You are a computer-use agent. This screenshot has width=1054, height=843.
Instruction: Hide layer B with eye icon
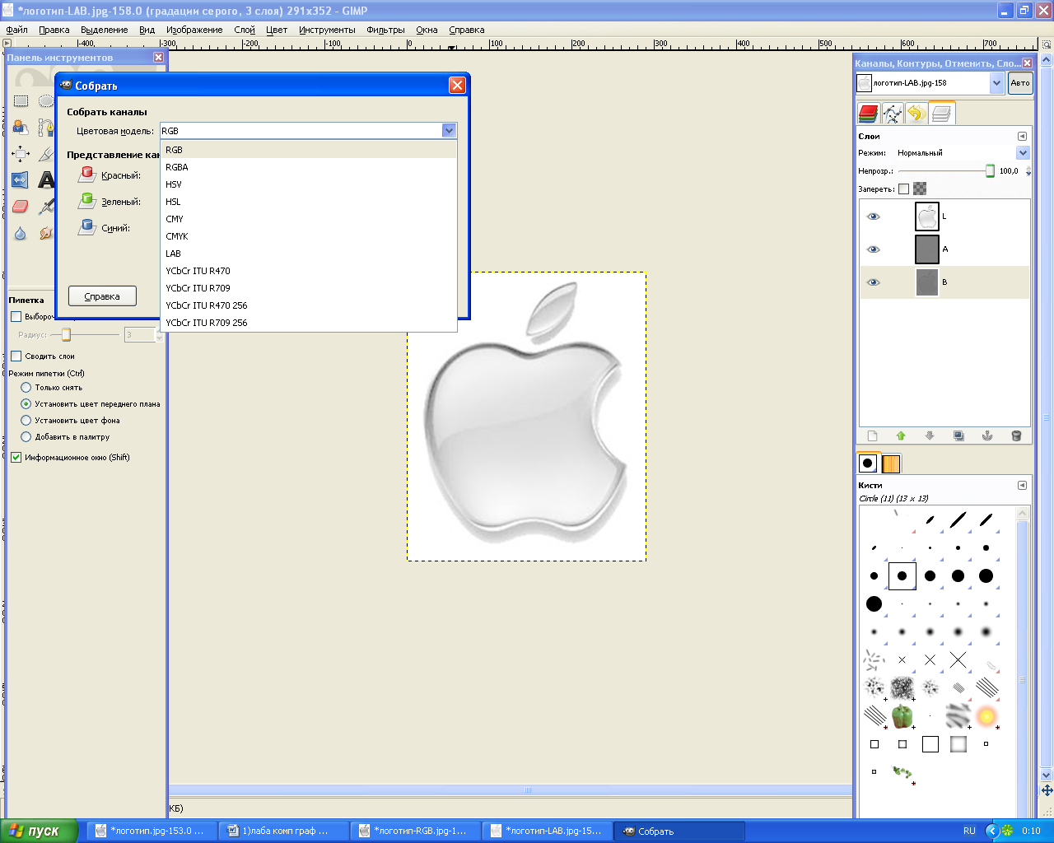(x=873, y=282)
